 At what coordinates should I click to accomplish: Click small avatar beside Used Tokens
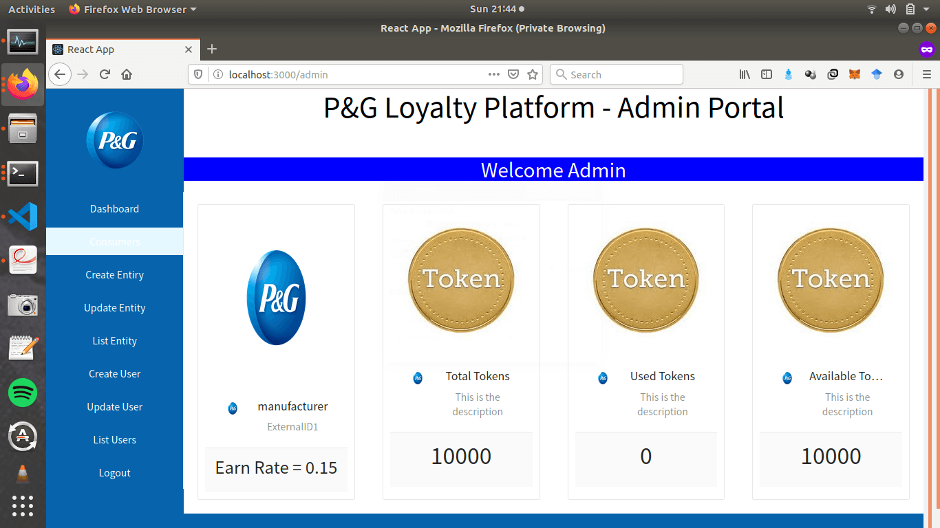[x=603, y=378]
